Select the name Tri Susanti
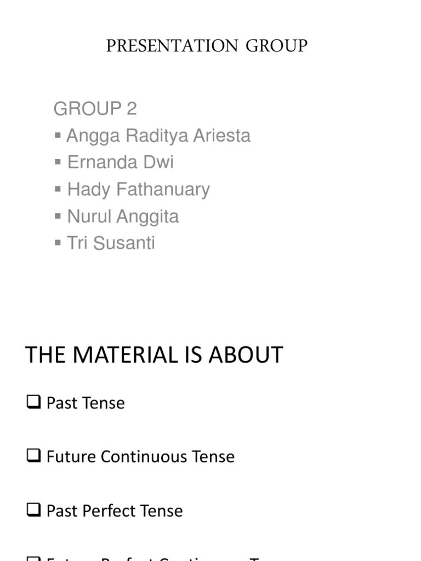 click(111, 243)
